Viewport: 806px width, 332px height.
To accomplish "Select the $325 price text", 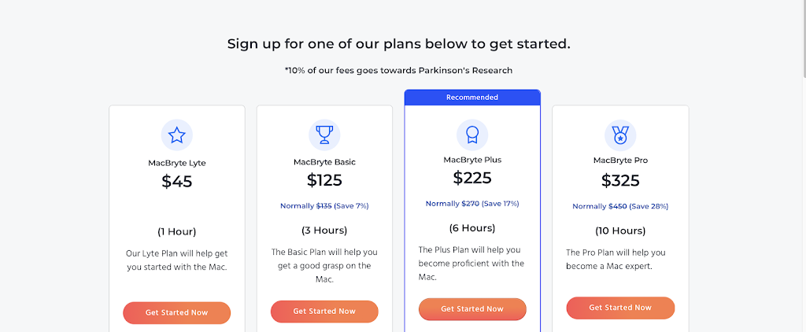I will pos(620,181).
